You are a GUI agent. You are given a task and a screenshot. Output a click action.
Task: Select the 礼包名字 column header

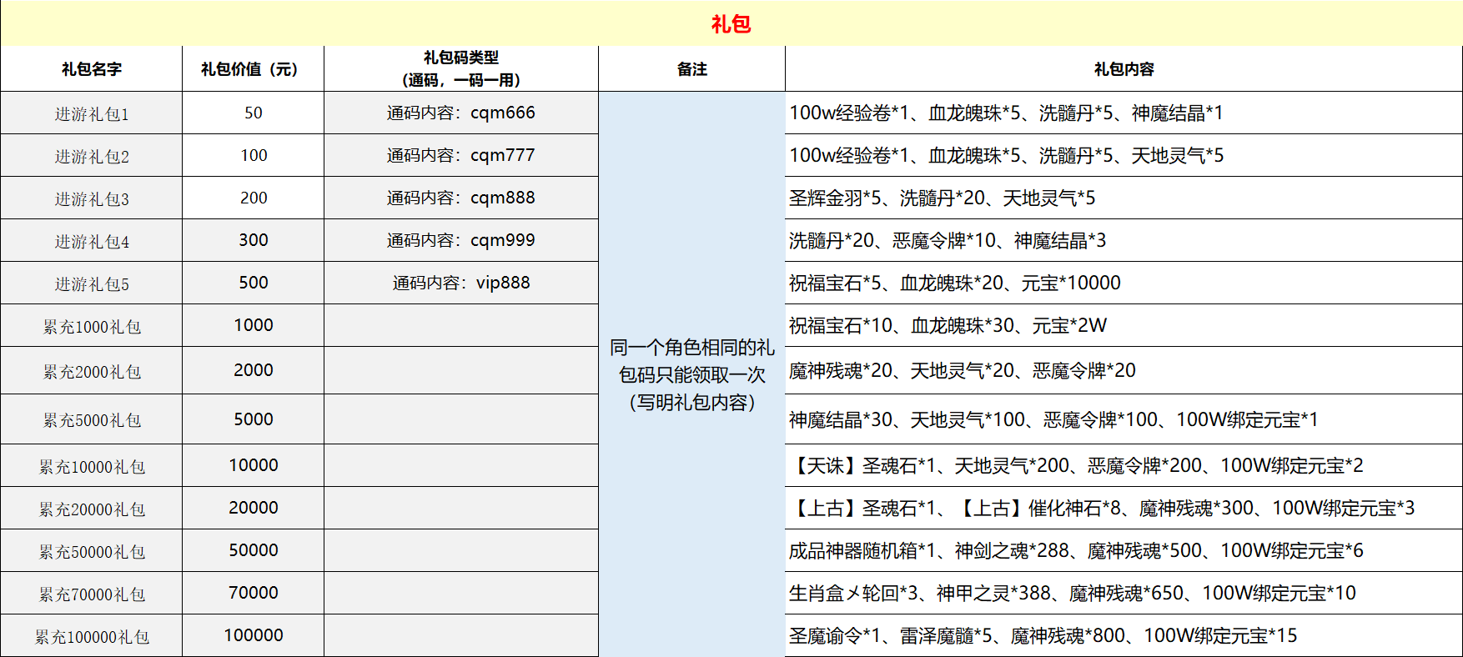[x=91, y=69]
